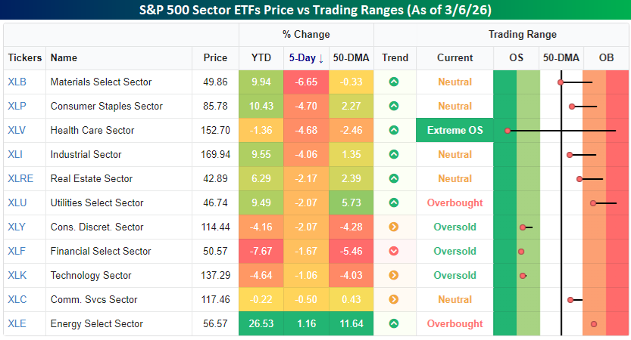Click the XLC trend up-arrow icon

pos(394,300)
